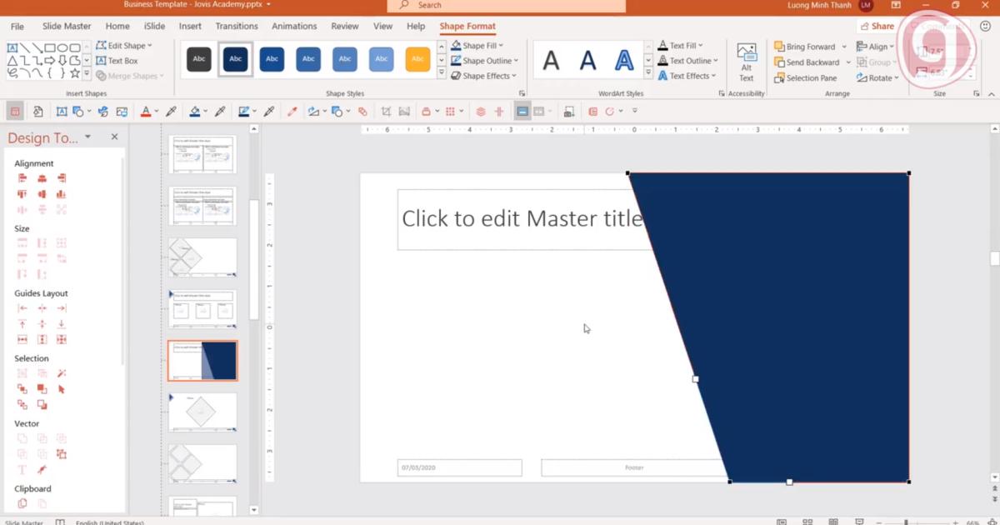Select the align-left icon under Alignment in Design Tools
This screenshot has width=1000, height=525.
pyautogui.click(x=21, y=178)
